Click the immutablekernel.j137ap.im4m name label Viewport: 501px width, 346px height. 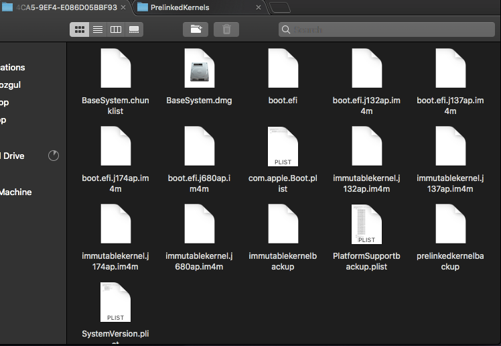pos(450,183)
